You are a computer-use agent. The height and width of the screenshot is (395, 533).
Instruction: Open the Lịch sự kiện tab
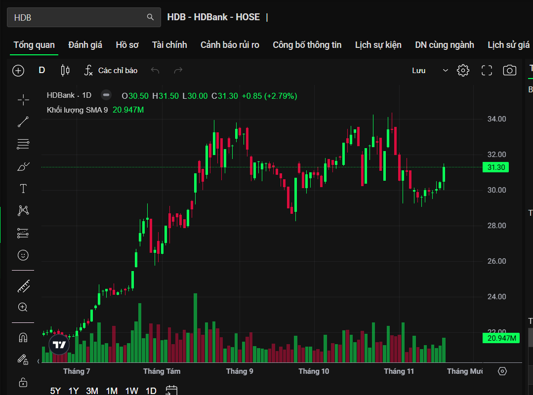378,45
